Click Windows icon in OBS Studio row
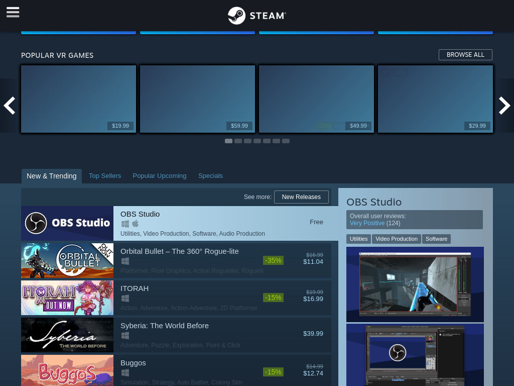The height and width of the screenshot is (386, 514). tap(125, 224)
